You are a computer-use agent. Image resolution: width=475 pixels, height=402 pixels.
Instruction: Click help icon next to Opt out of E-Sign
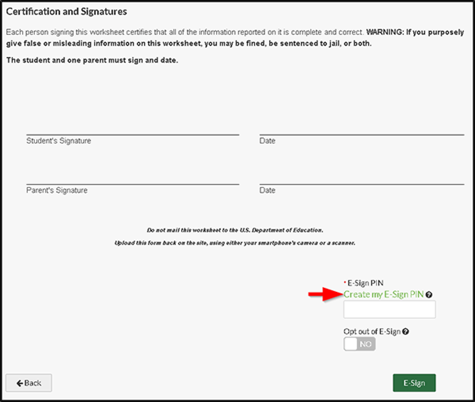406,332
